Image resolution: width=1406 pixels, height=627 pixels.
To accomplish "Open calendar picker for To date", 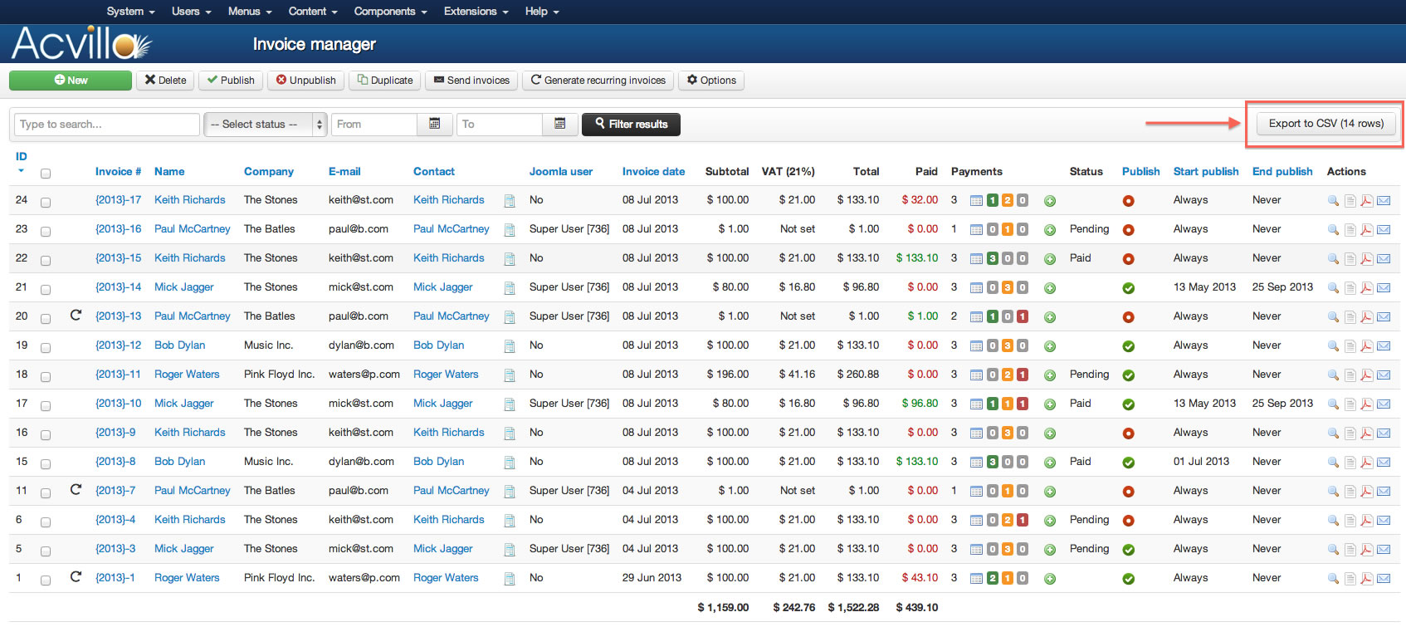I will pos(559,124).
